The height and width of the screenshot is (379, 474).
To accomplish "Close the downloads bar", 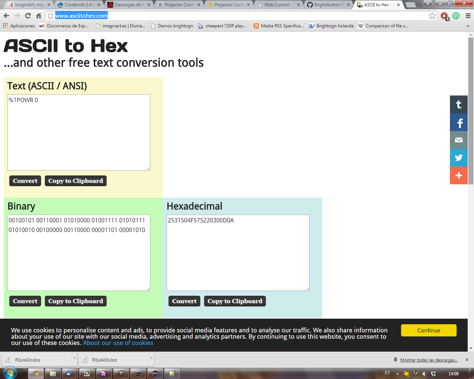I will (467, 360).
